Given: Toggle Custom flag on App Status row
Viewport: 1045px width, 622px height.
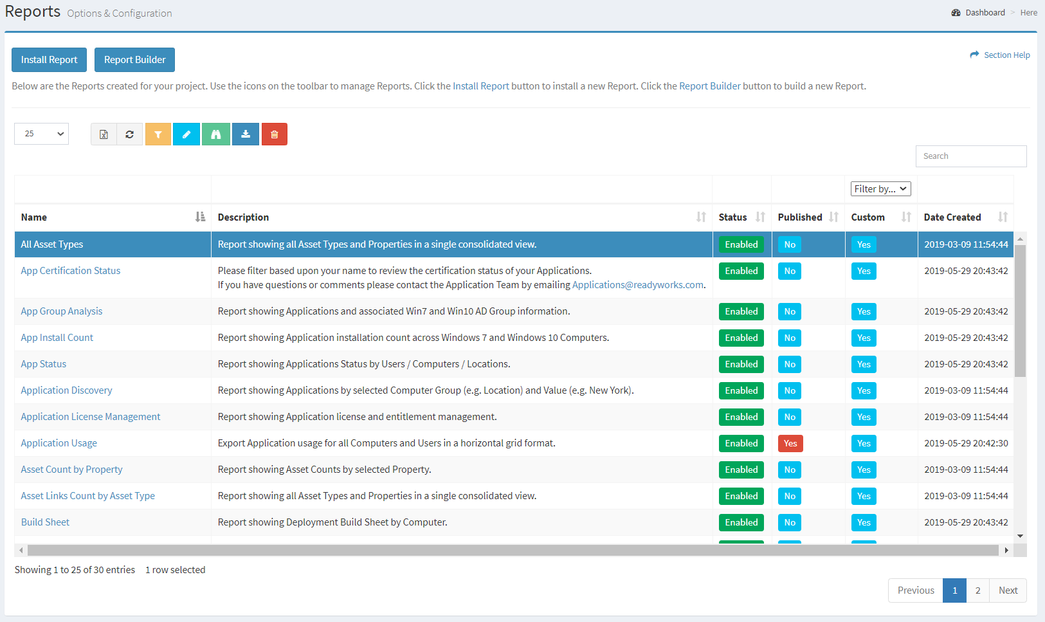Looking at the screenshot, I should [864, 364].
